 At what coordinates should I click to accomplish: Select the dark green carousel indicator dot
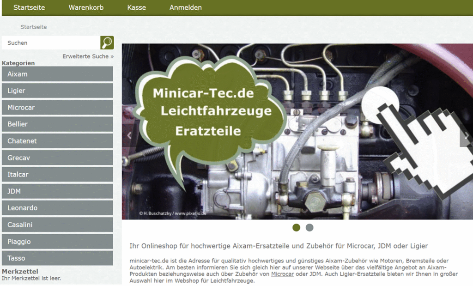click(x=296, y=227)
